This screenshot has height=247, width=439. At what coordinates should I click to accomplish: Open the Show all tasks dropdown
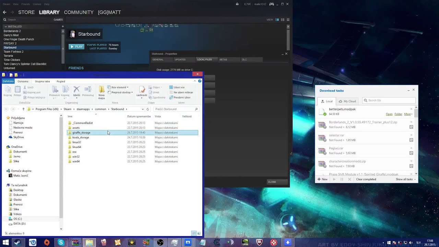pyautogui.click(x=406, y=179)
